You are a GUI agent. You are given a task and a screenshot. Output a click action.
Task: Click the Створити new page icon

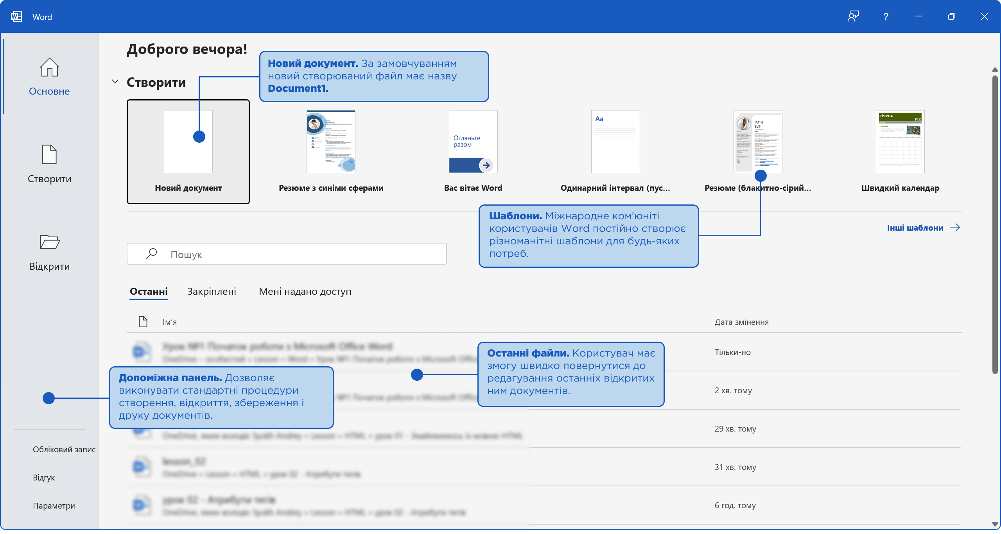click(49, 154)
